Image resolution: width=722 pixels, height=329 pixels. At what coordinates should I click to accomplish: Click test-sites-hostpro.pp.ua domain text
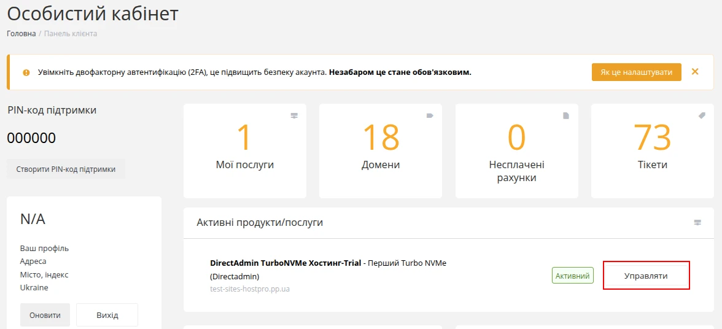tap(249, 290)
